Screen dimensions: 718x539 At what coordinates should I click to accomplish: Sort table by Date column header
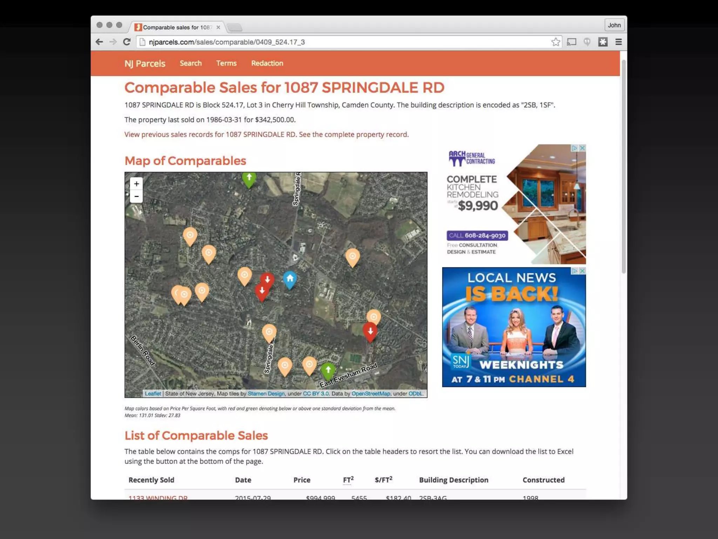243,480
